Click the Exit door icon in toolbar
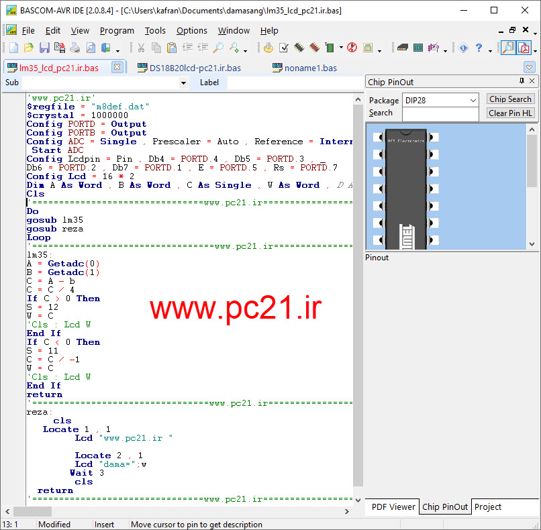This screenshot has width=541, height=530. coord(105,48)
